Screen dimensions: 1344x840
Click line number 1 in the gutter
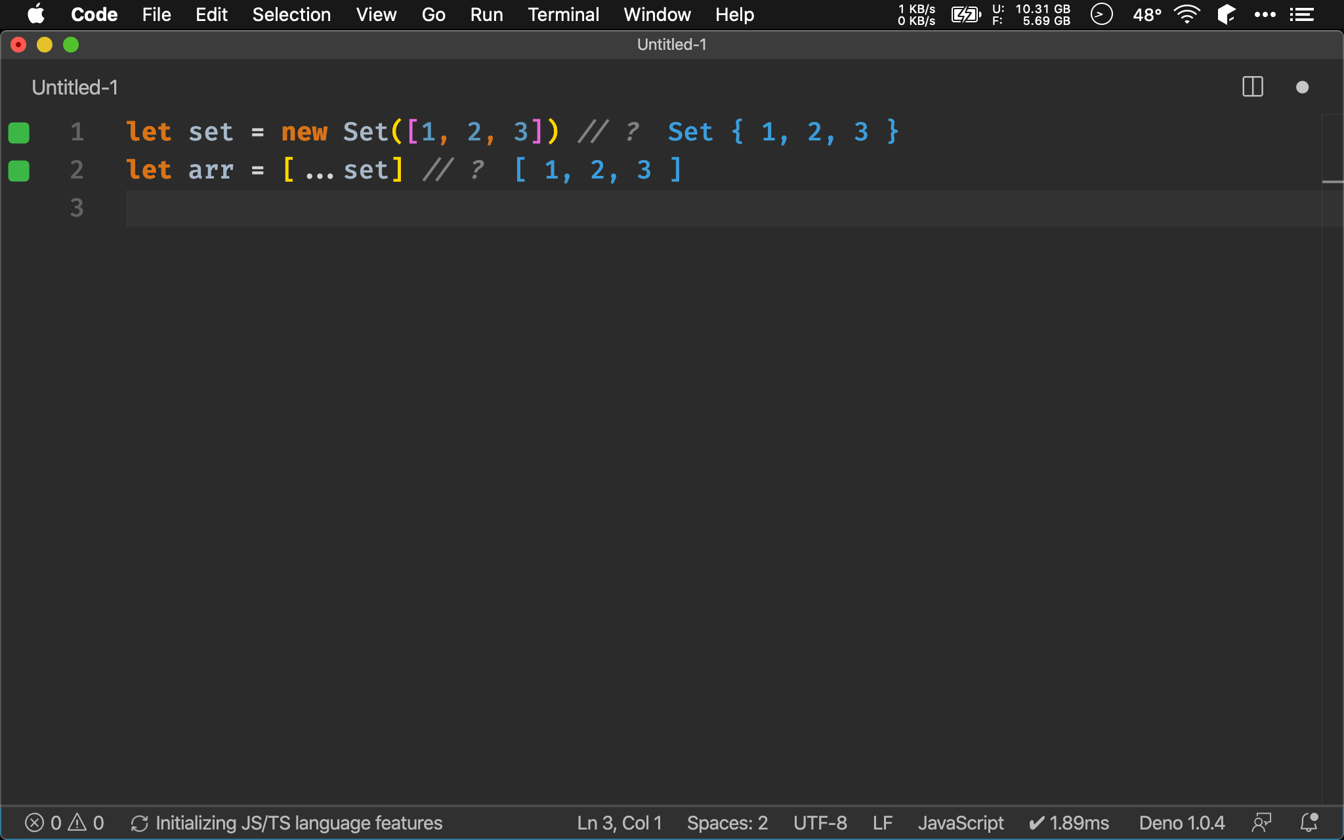pyautogui.click(x=77, y=132)
